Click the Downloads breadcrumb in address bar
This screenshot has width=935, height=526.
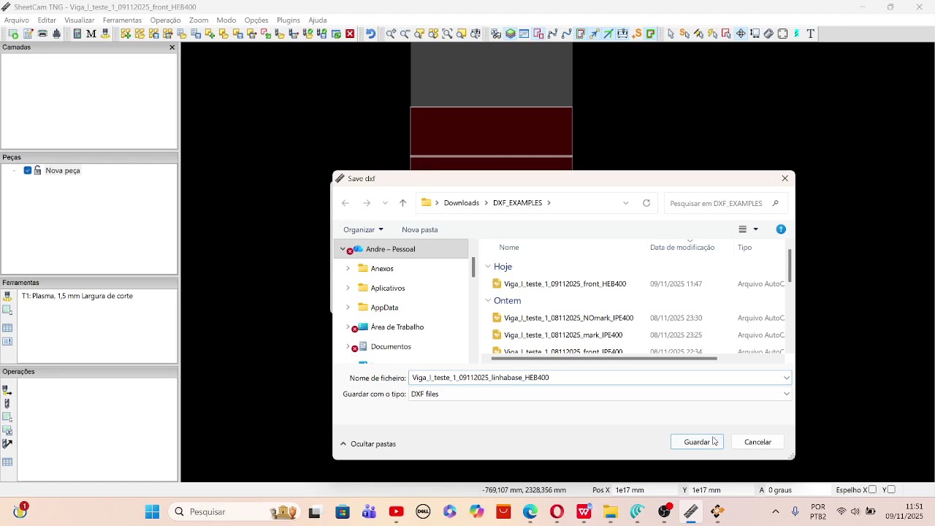tap(462, 203)
